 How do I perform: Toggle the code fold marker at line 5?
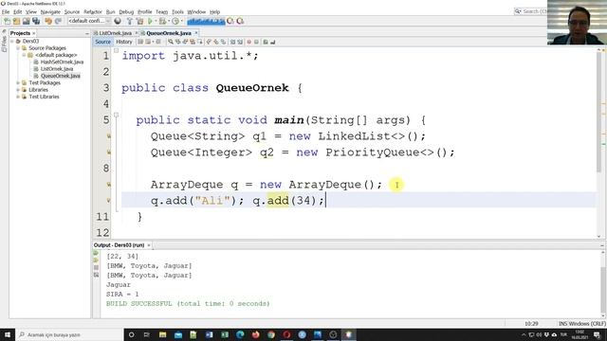(116, 115)
